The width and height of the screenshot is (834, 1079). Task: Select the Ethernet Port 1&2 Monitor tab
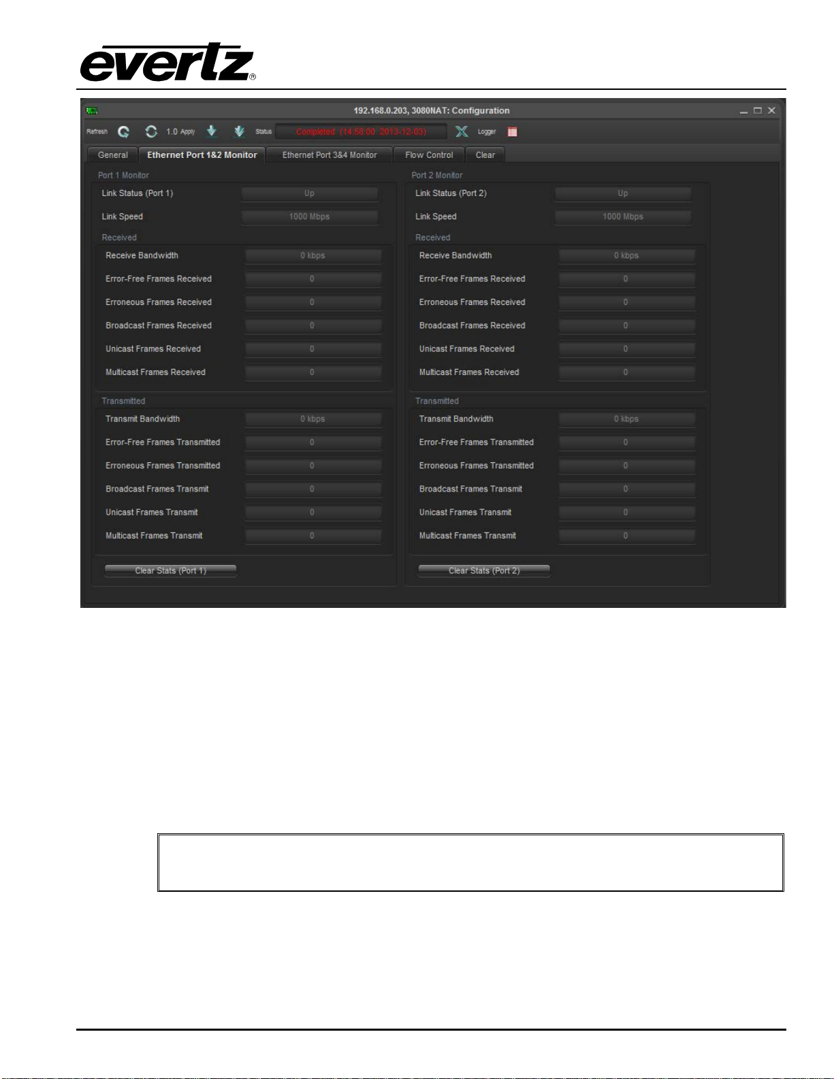[202, 155]
